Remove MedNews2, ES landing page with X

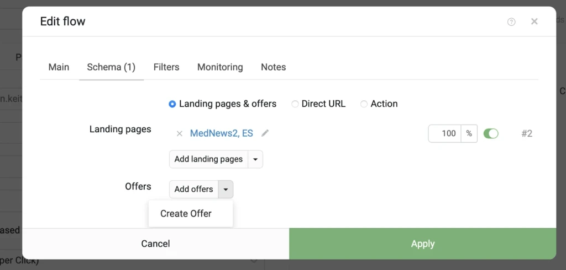pos(180,133)
